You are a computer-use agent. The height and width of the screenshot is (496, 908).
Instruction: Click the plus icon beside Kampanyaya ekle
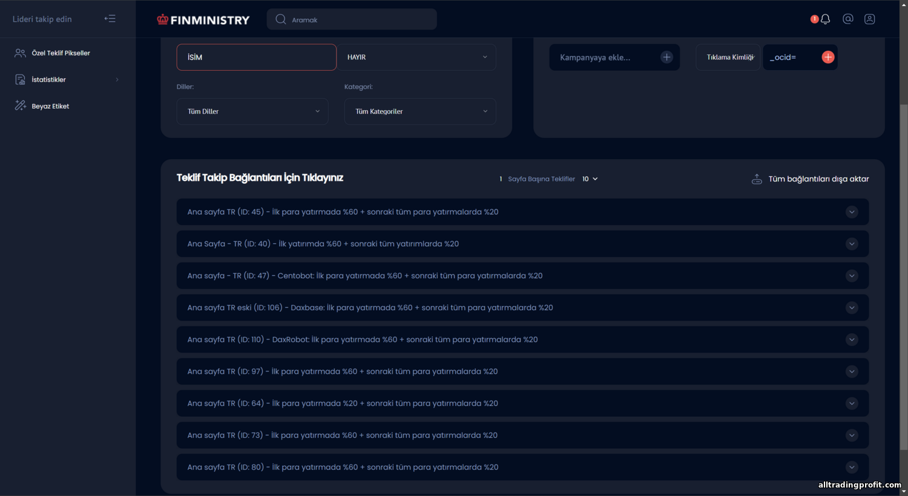(x=666, y=57)
